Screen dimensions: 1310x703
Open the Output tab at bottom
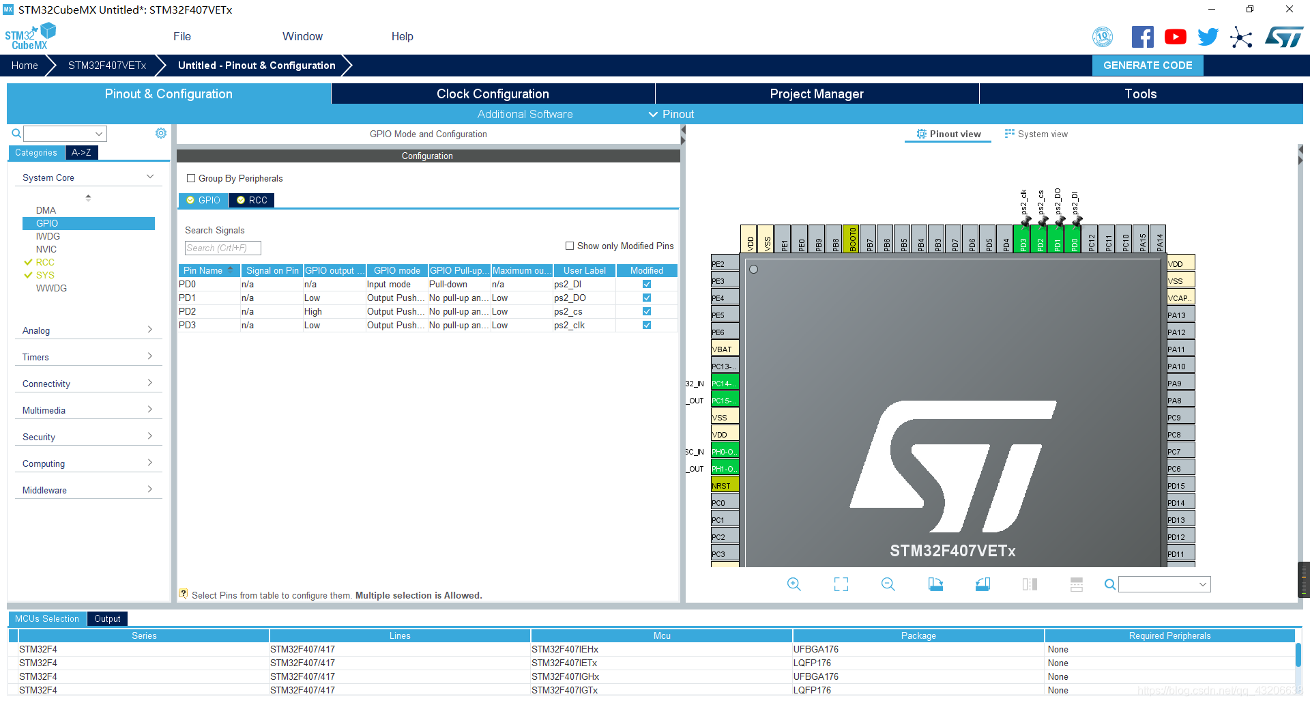click(107, 618)
